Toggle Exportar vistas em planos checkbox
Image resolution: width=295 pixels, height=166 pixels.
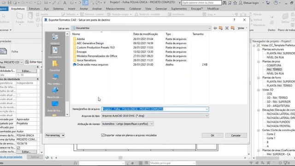[103, 135]
